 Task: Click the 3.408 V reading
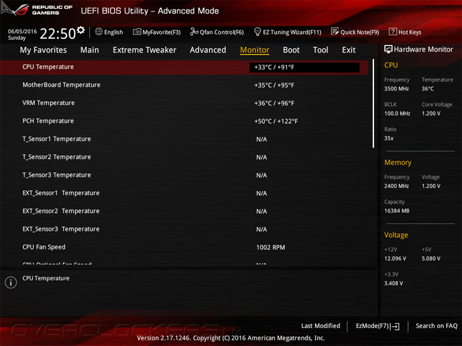coord(393,283)
